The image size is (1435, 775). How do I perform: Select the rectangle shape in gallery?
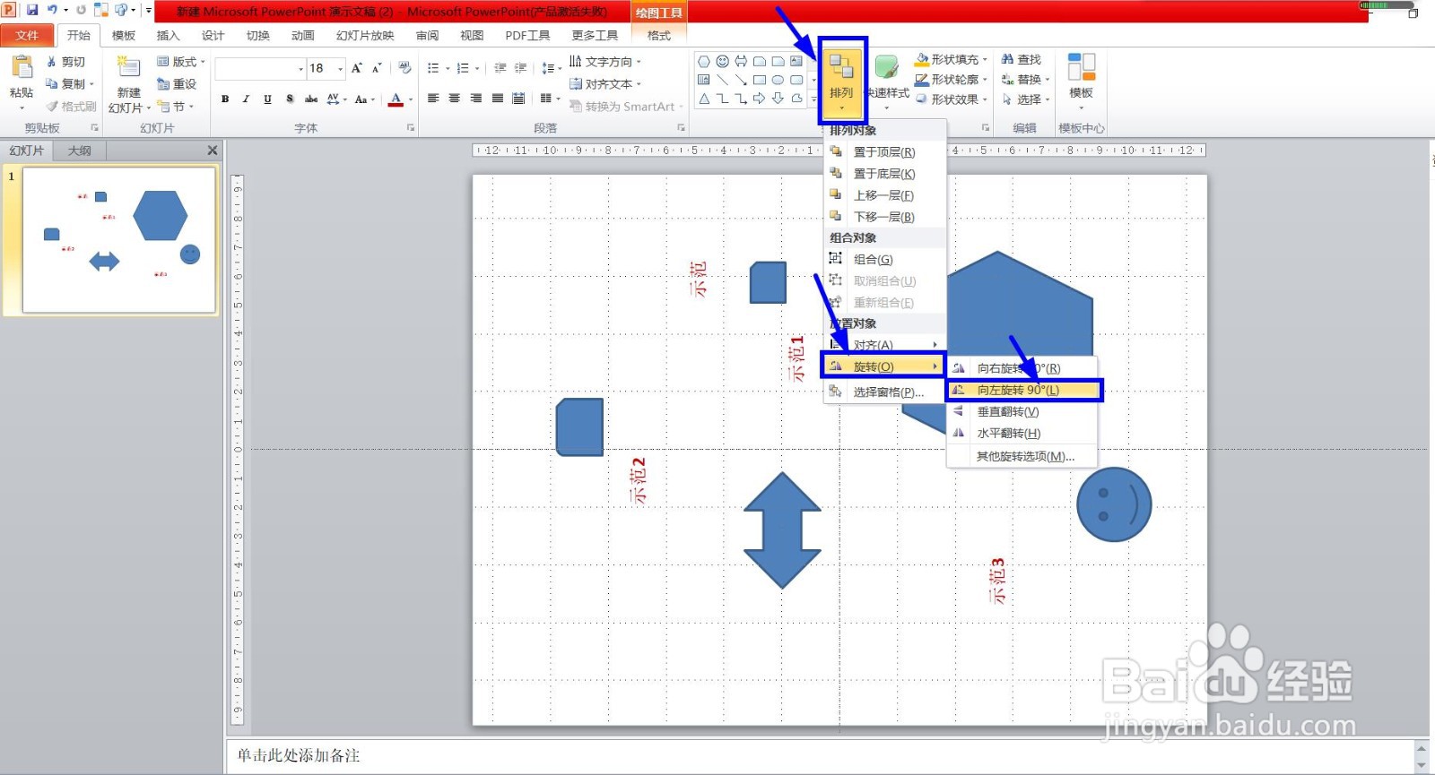760,80
